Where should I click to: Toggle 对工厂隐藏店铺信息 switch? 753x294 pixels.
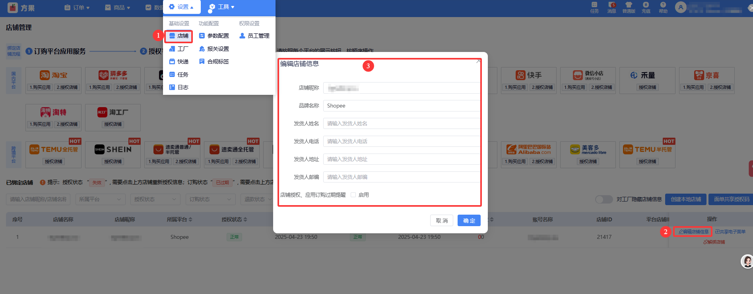click(604, 199)
